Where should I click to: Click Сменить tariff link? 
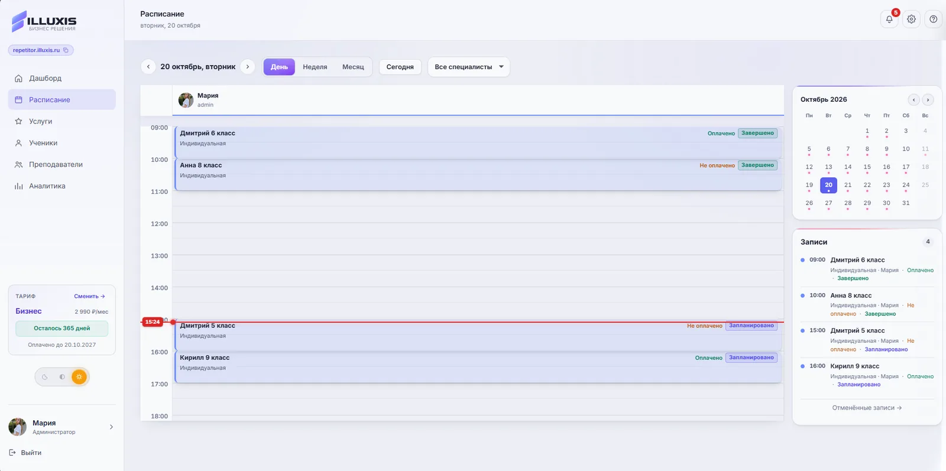89,296
